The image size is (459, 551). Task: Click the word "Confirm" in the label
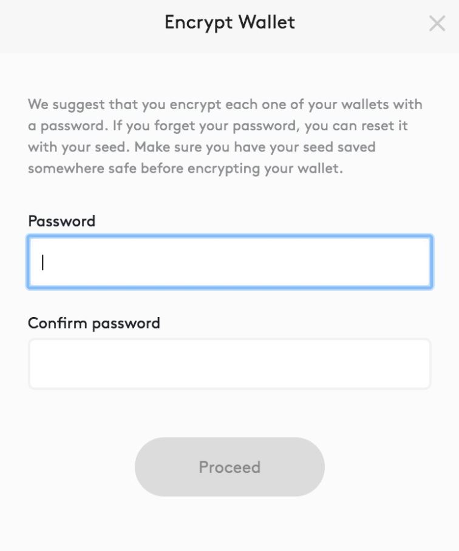[x=58, y=322]
